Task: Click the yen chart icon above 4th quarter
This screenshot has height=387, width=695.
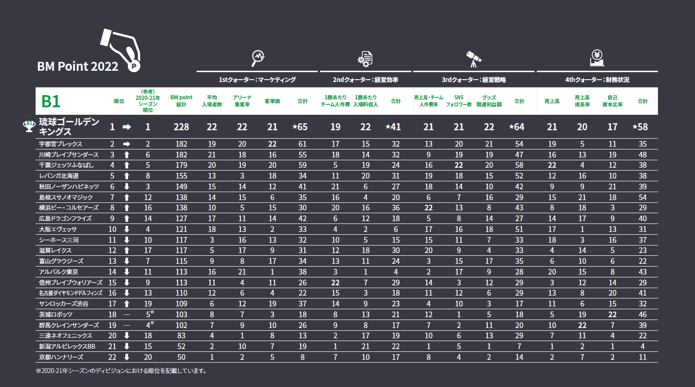Action: pos(597,58)
